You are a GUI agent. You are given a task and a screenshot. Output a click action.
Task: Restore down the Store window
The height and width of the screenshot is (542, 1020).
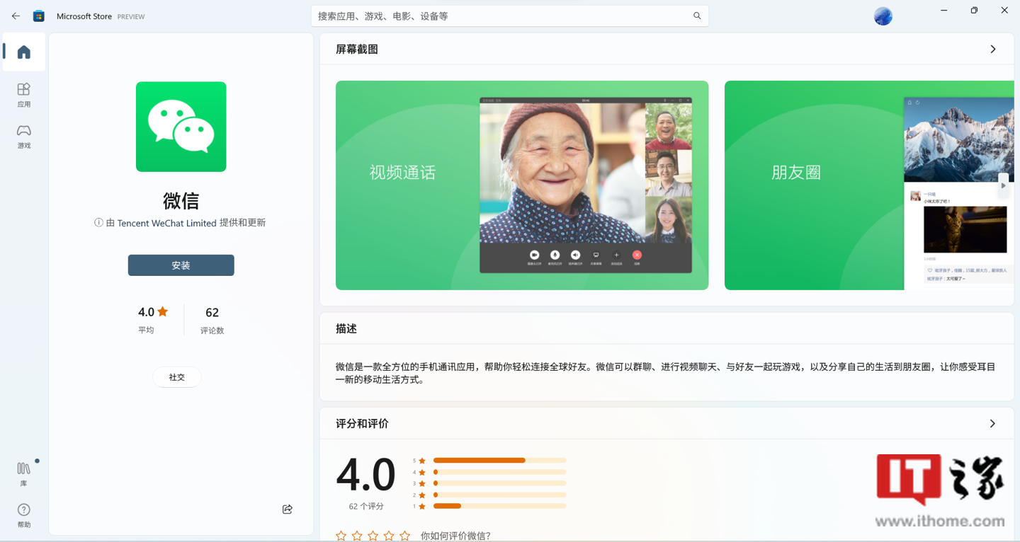click(975, 10)
